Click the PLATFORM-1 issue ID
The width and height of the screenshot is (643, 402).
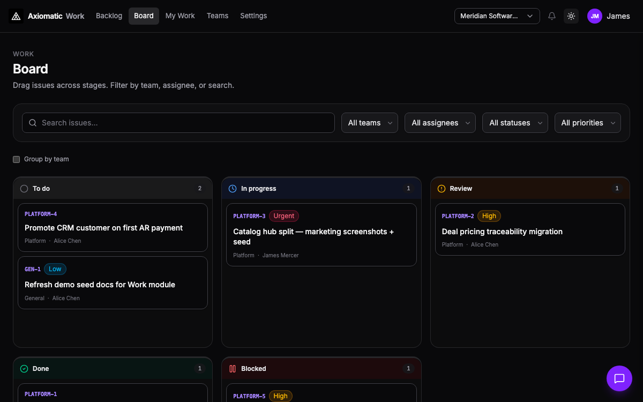41,394
